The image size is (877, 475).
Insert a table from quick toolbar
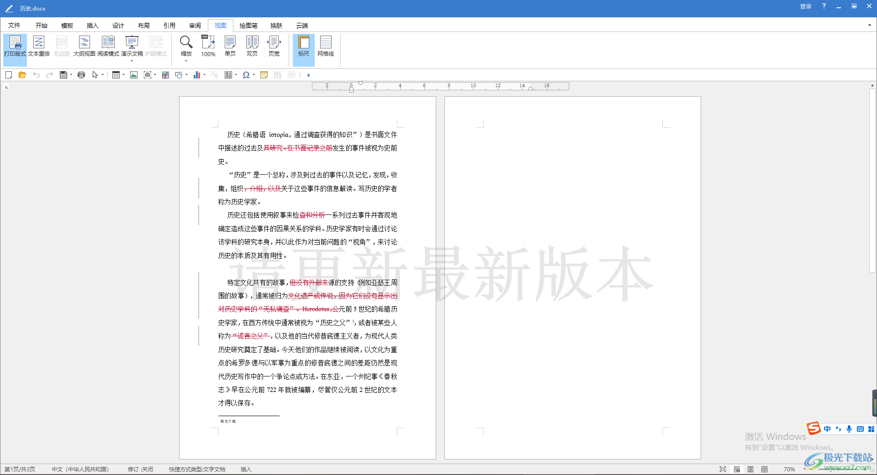pos(116,75)
